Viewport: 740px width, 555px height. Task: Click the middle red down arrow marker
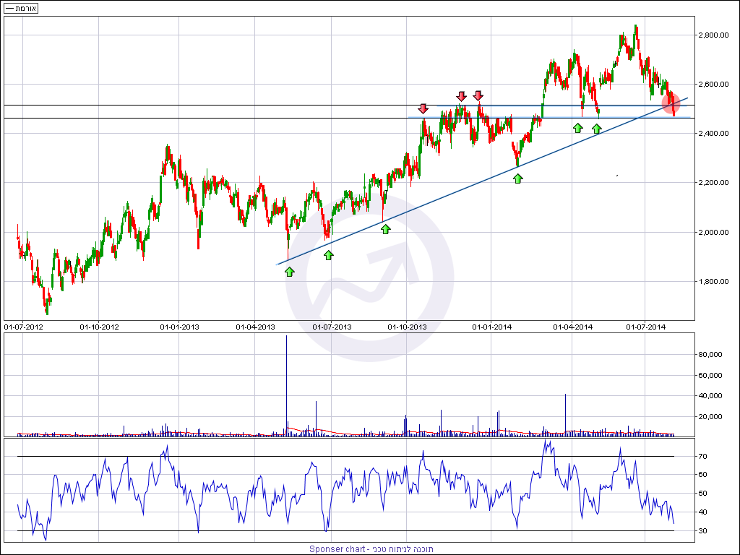(461, 96)
